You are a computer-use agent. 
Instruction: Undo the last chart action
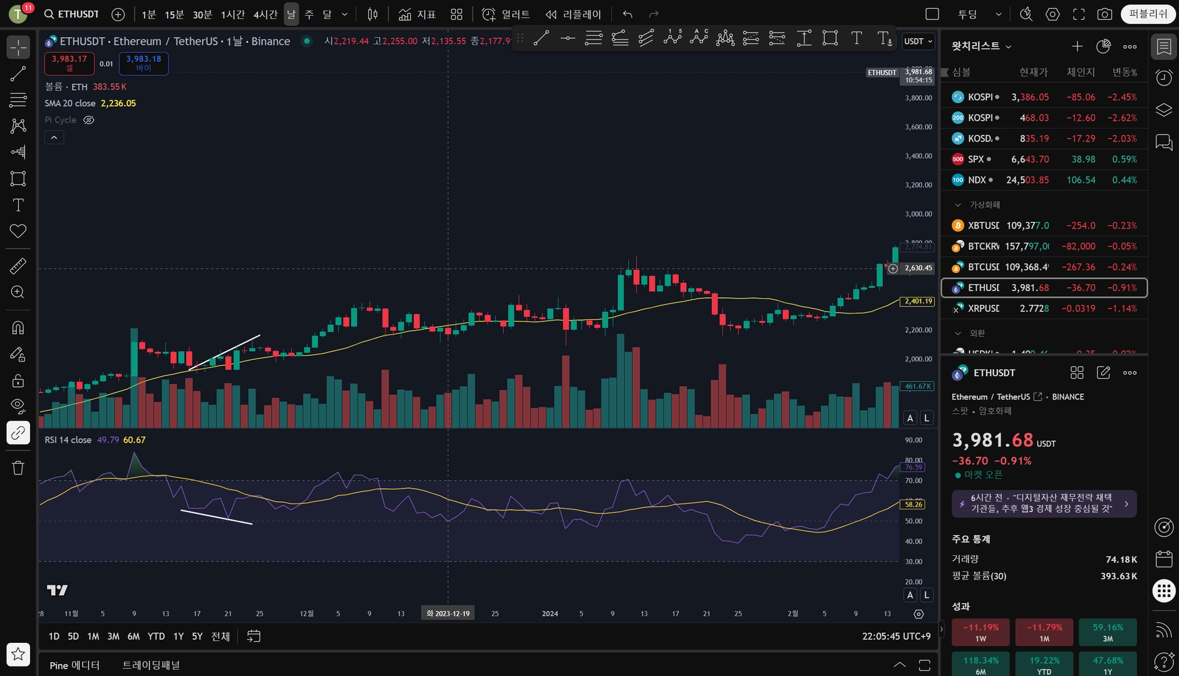[627, 14]
